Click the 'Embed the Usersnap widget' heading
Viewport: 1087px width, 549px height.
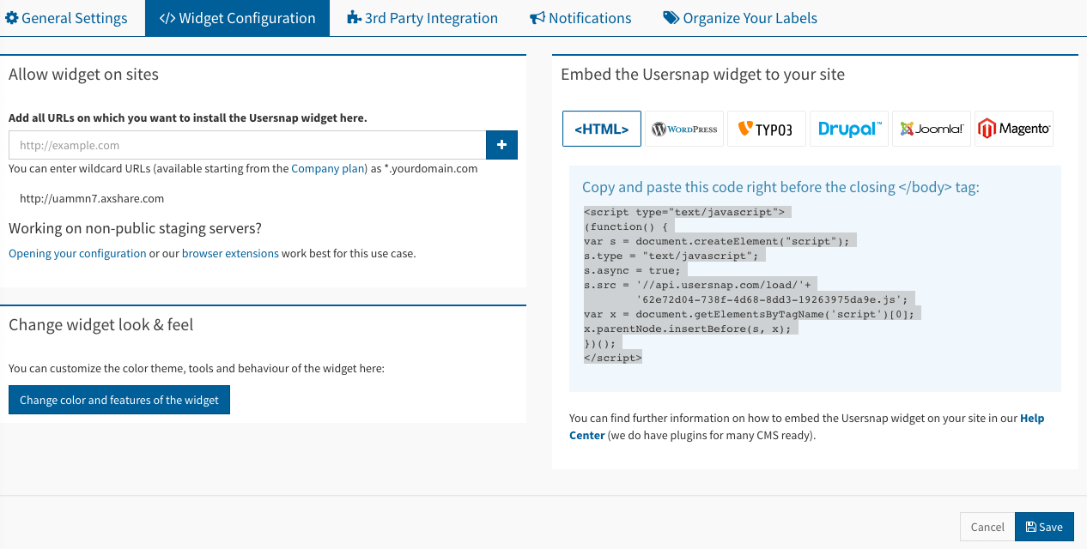(x=702, y=75)
